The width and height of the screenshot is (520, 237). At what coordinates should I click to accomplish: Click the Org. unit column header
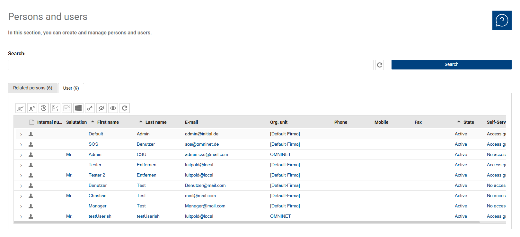(x=279, y=122)
